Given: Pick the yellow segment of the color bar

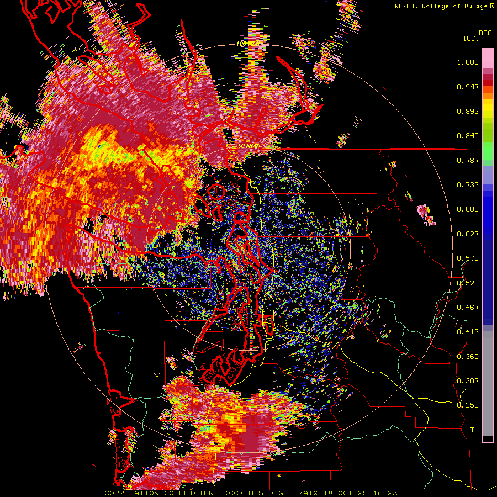Looking at the screenshot, I should click(488, 110).
